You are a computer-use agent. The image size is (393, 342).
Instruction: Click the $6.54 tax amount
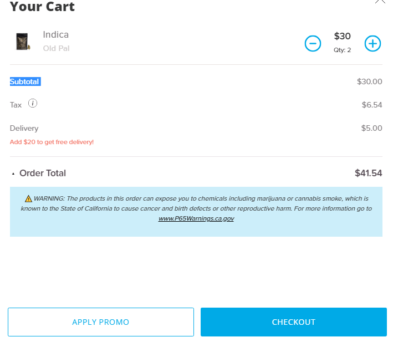[372, 105]
